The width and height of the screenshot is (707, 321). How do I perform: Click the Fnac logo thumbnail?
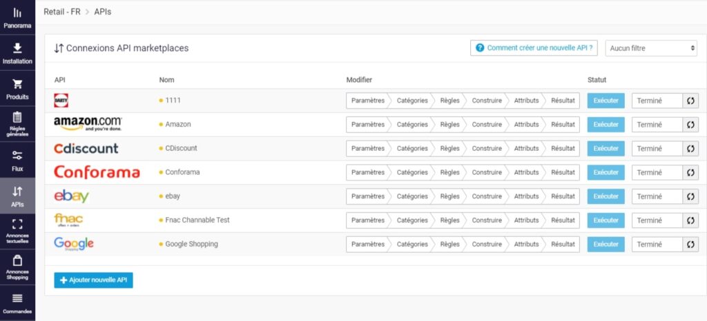[x=68, y=220]
